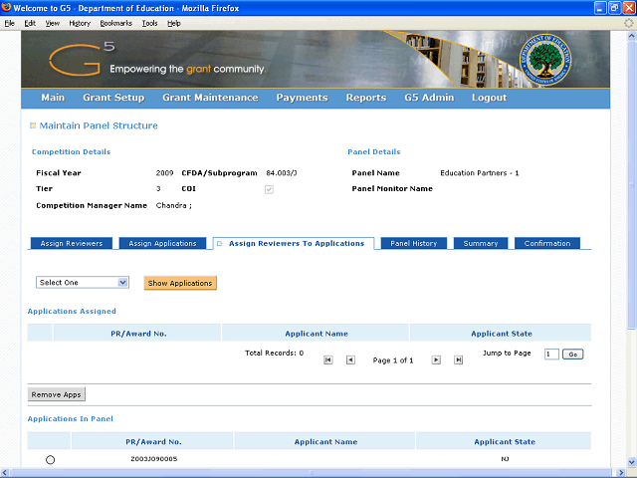Select Assign Reviewers To Applications tab
The height and width of the screenshot is (478, 637).
294,243
